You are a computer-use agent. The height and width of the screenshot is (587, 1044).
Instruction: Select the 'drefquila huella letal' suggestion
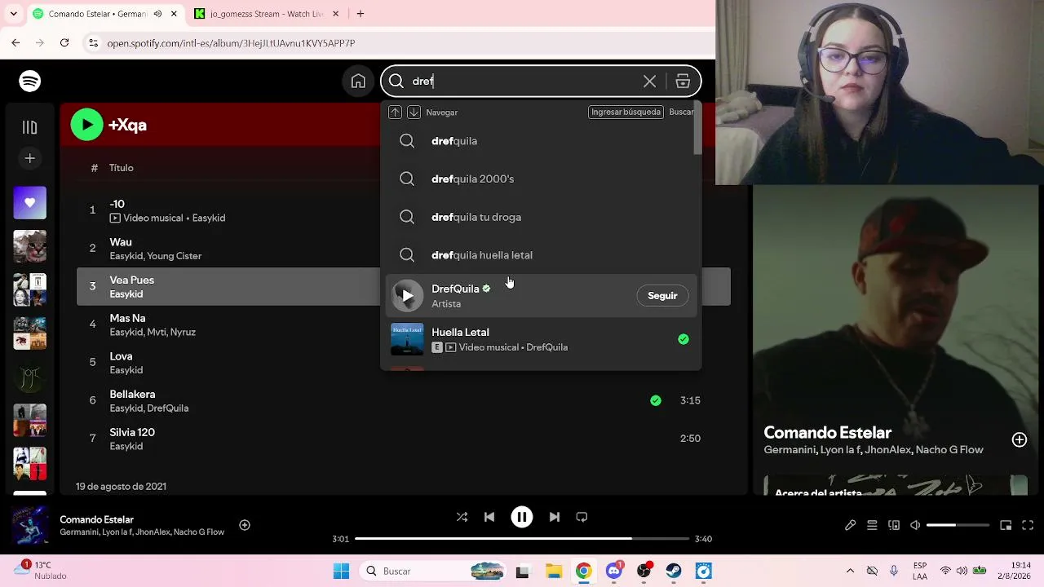point(541,255)
